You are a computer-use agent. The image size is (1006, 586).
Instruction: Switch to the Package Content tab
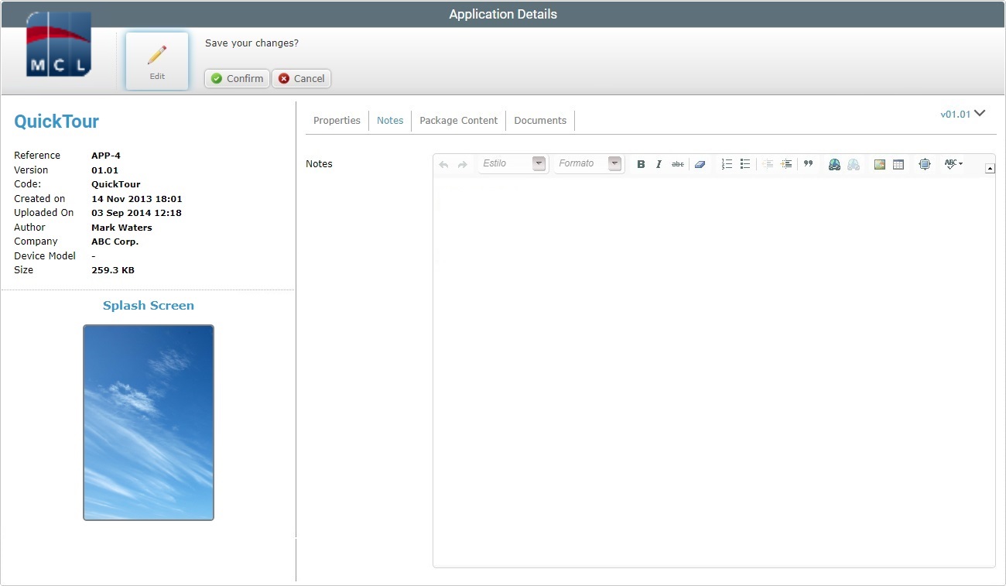(x=458, y=120)
